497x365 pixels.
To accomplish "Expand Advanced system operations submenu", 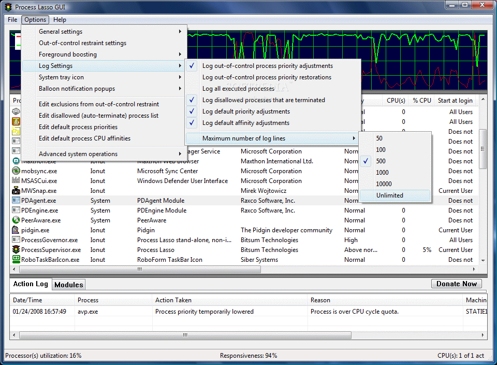I will (104, 154).
